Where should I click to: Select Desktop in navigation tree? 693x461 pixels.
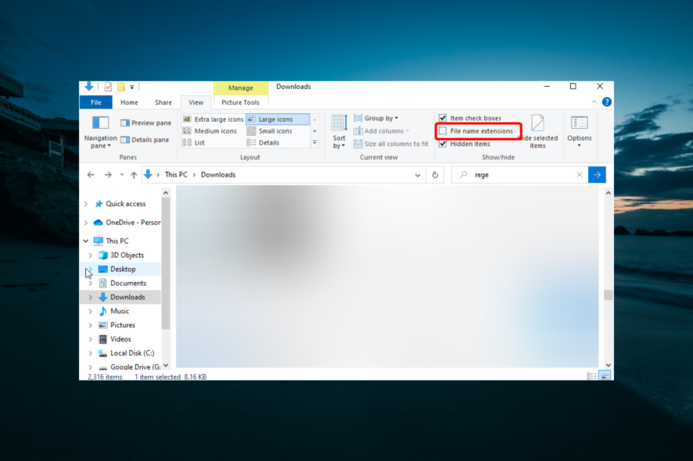(x=123, y=269)
